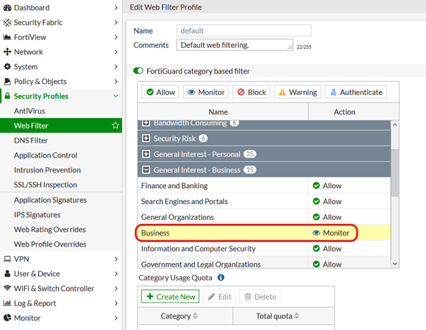Click the Category Usage Quota info icon
This screenshot has width=426, height=330.
coord(221,278)
